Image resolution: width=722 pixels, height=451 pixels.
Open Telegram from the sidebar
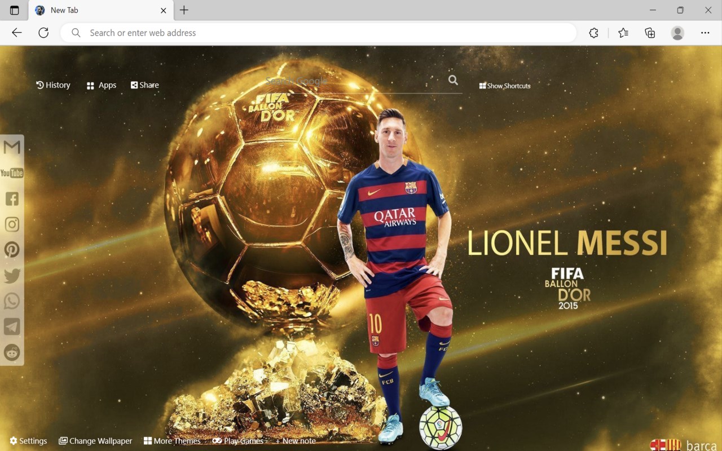tap(12, 326)
